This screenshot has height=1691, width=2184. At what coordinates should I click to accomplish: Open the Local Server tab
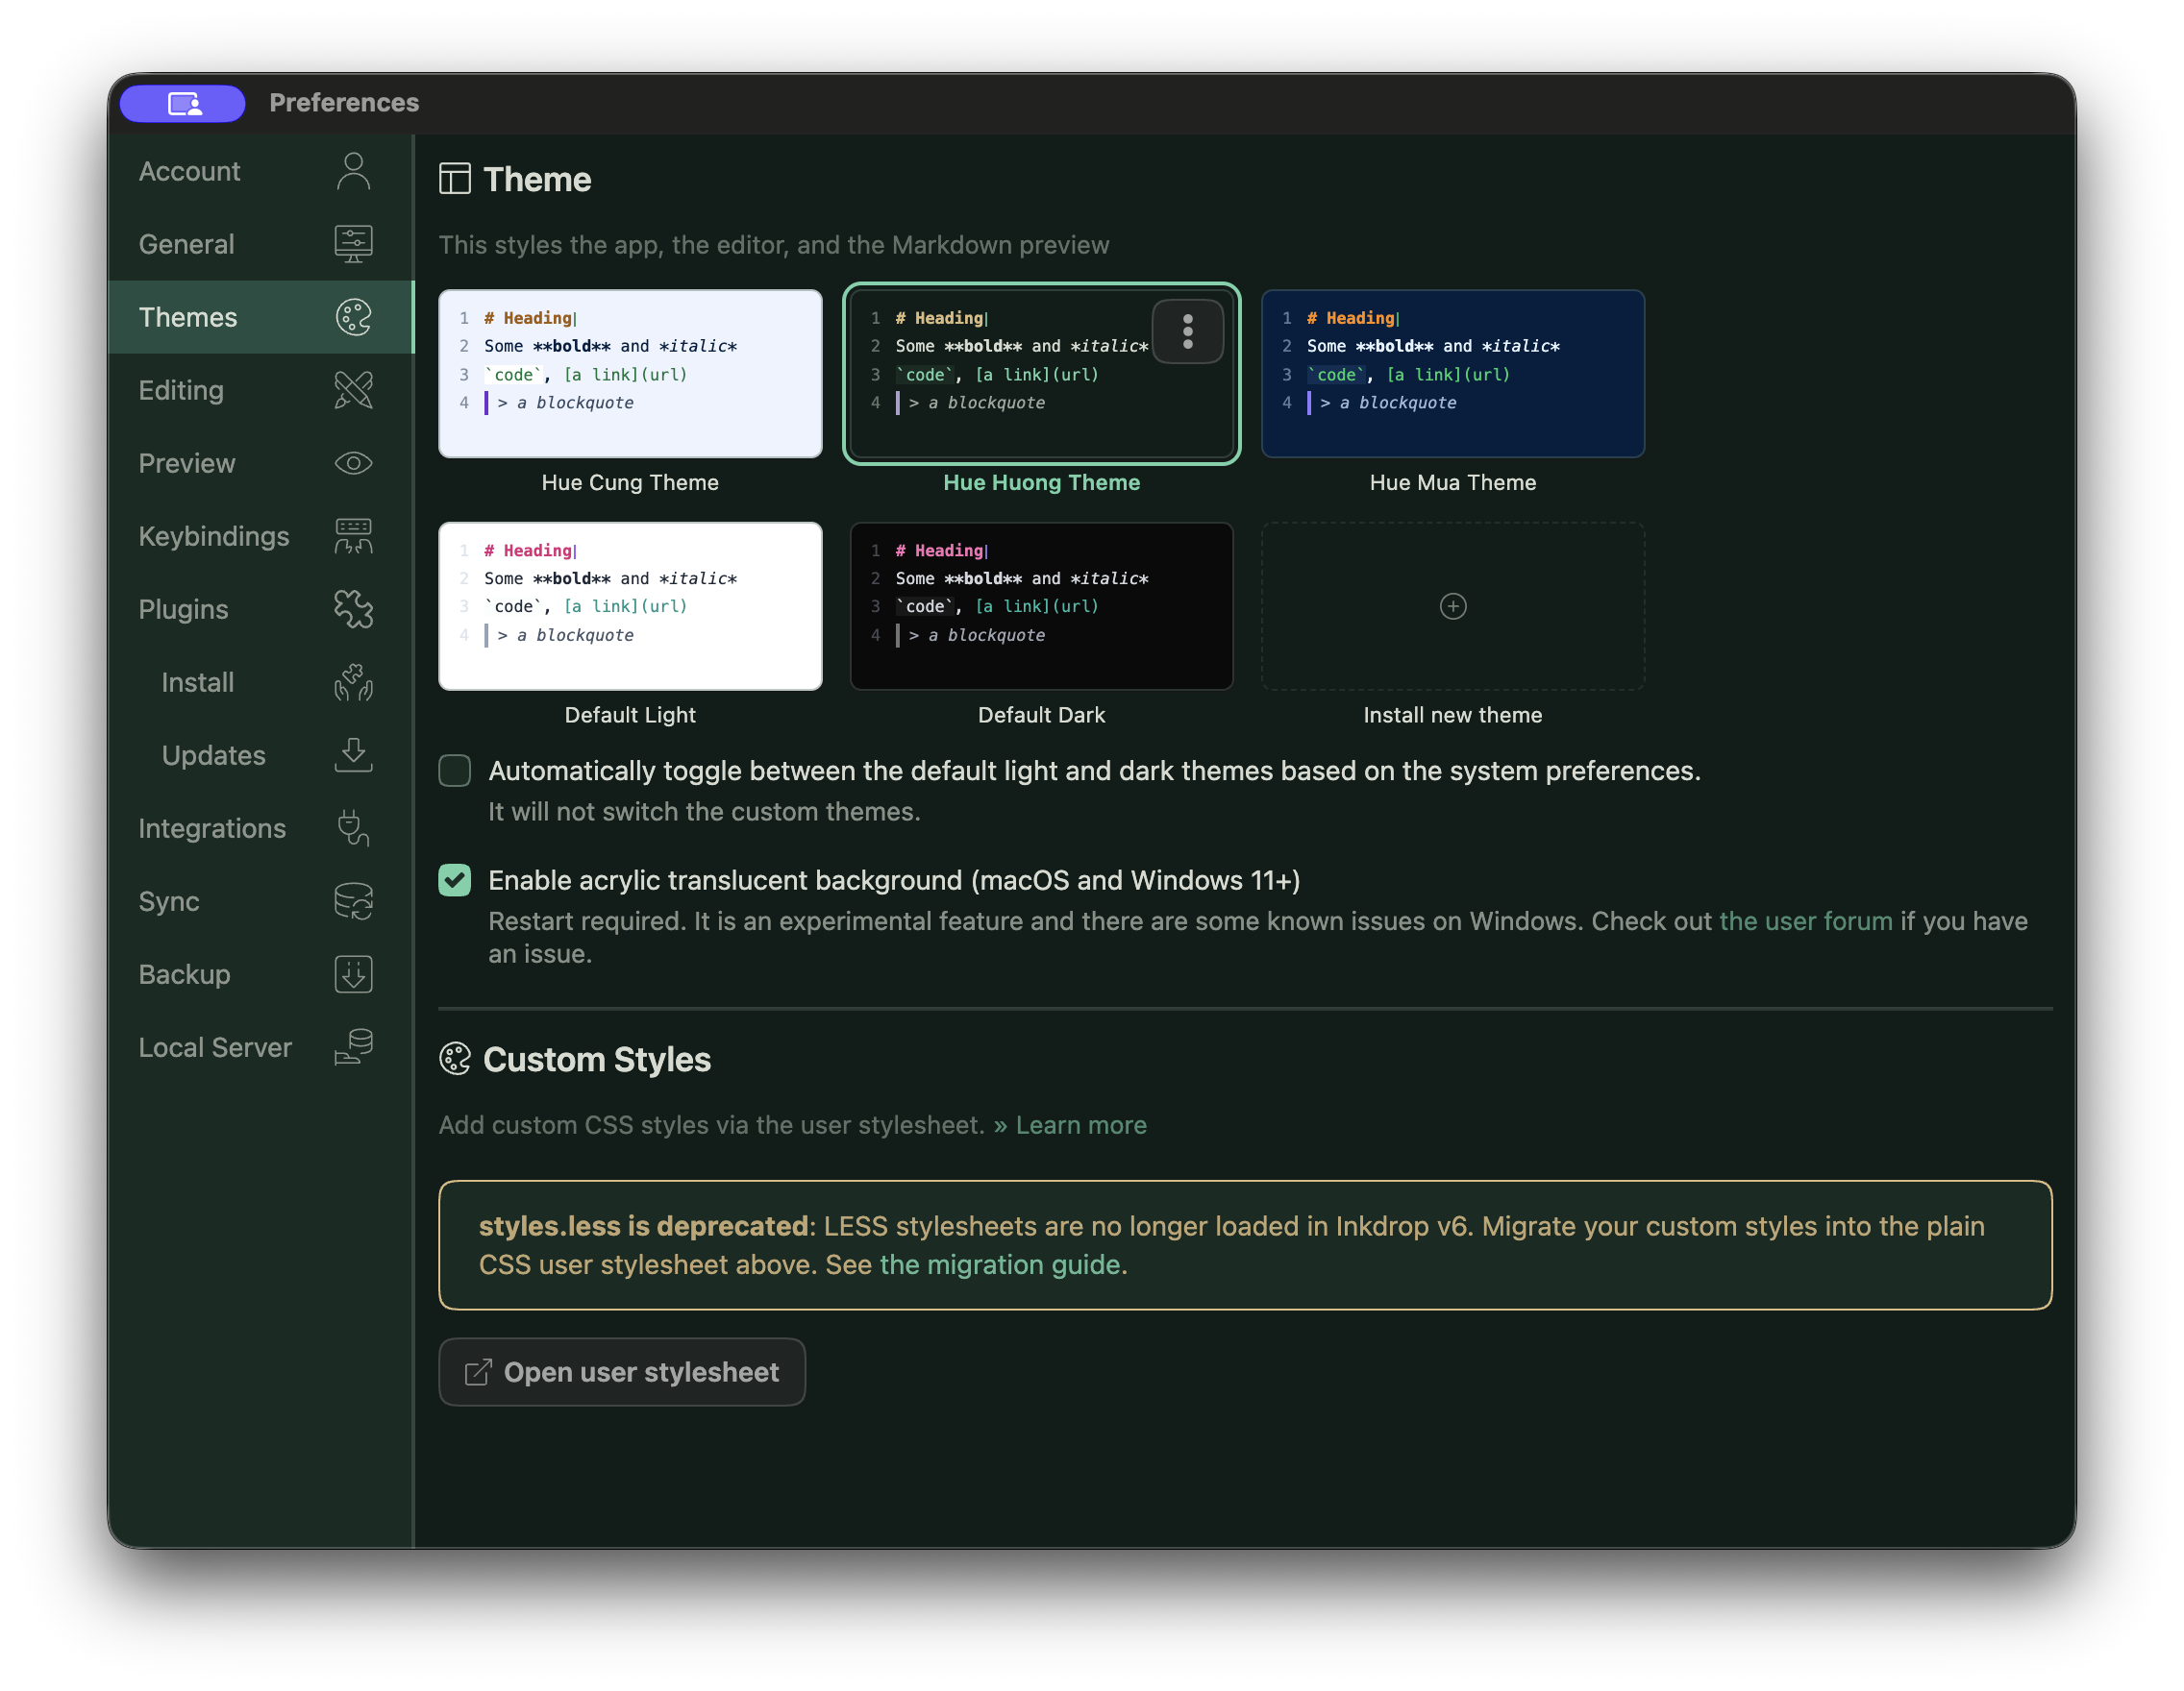260,1046
